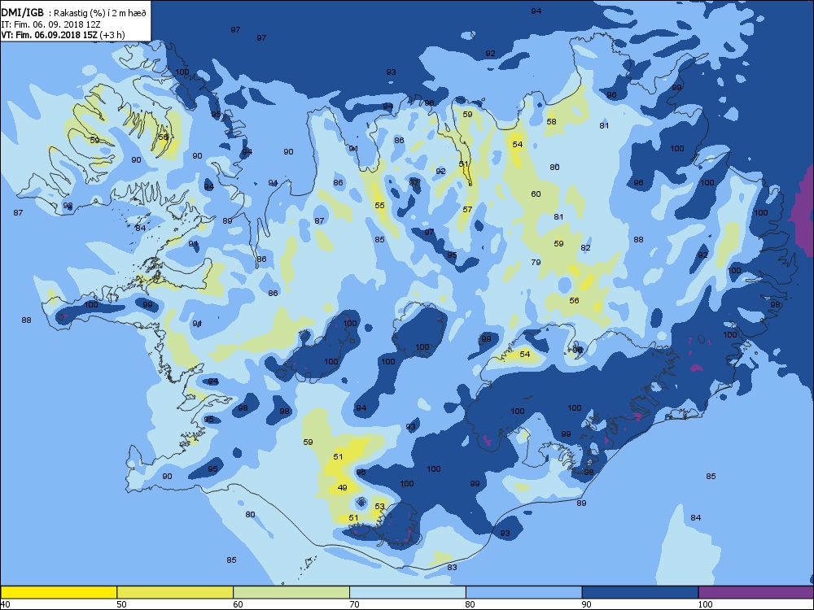814x610 pixels.
Task: Pick the purple above-100 legend swatch
Action: (x=756, y=592)
